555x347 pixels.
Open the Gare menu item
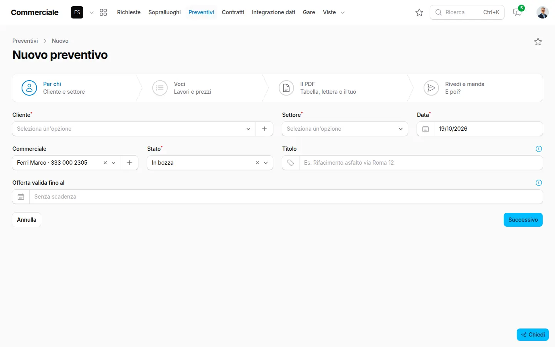tap(309, 12)
